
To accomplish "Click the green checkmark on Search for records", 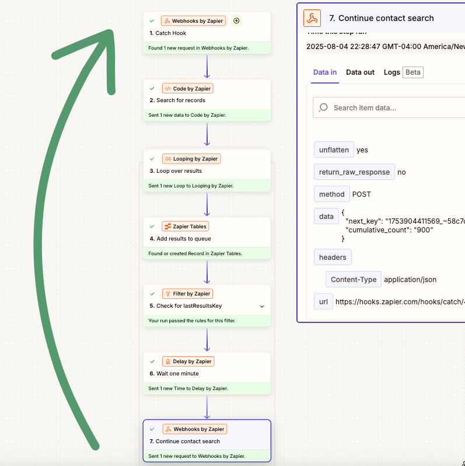I will click(152, 89).
